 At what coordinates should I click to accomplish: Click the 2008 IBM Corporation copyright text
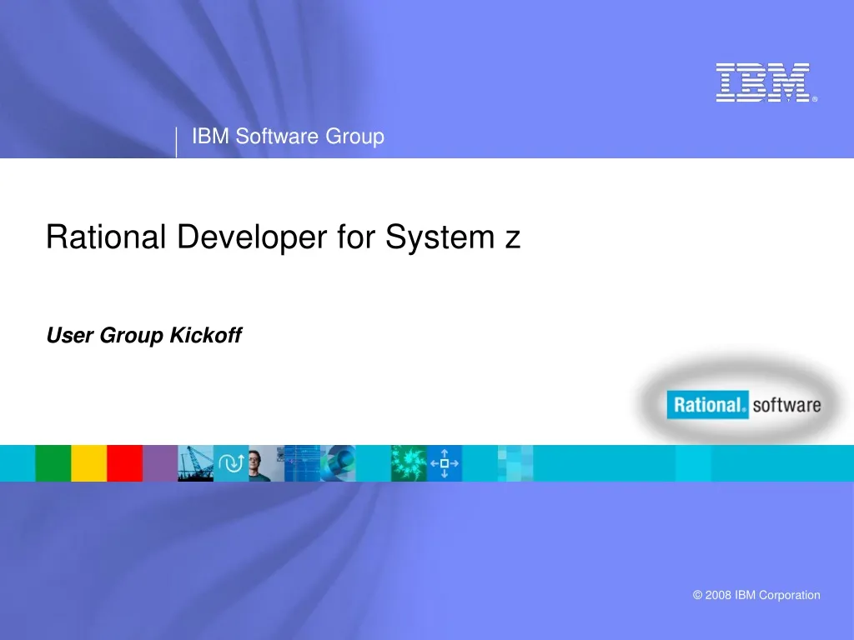pyautogui.click(x=756, y=595)
